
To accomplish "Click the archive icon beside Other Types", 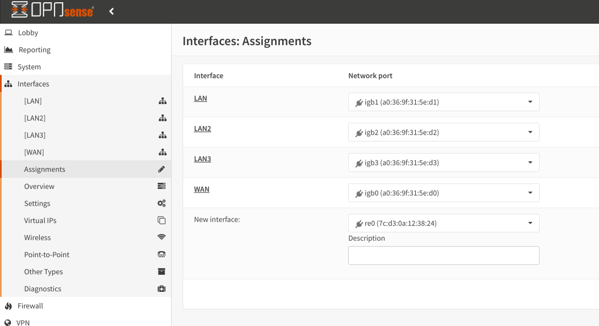I will (162, 272).
